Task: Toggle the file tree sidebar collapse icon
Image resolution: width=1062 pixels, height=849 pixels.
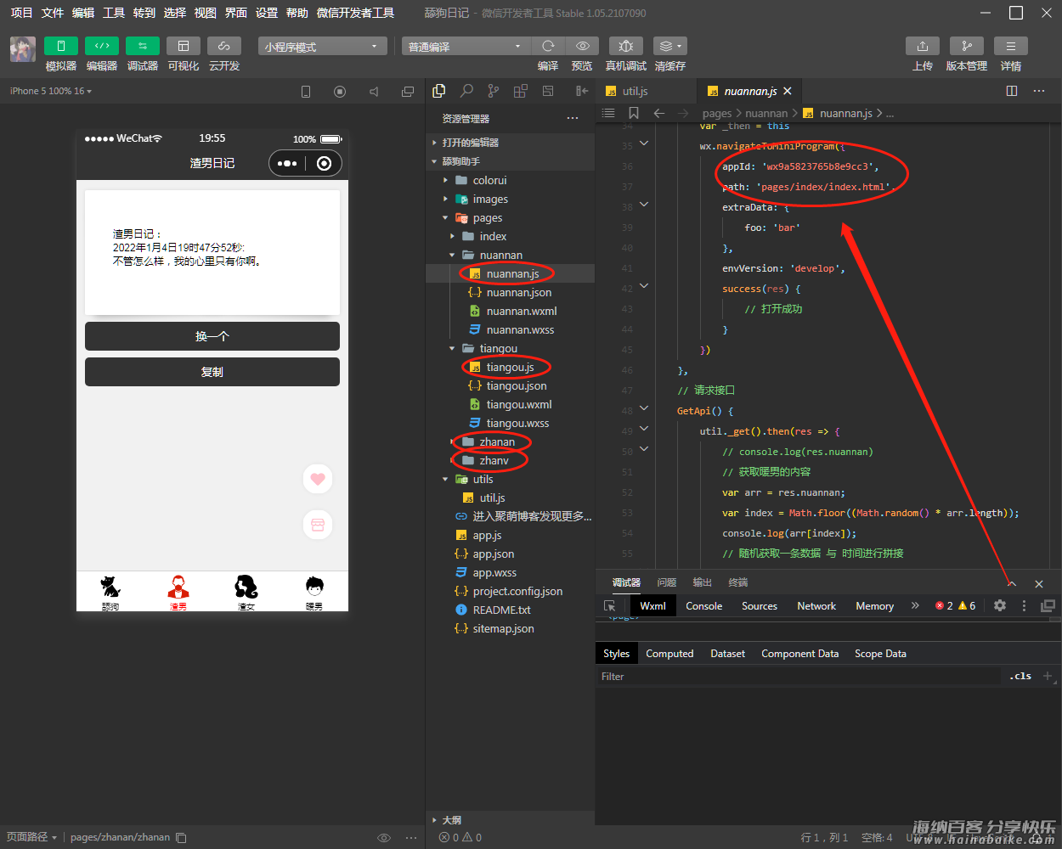Action: pos(582,91)
